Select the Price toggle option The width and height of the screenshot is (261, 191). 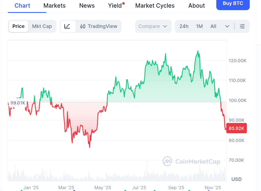point(18,26)
